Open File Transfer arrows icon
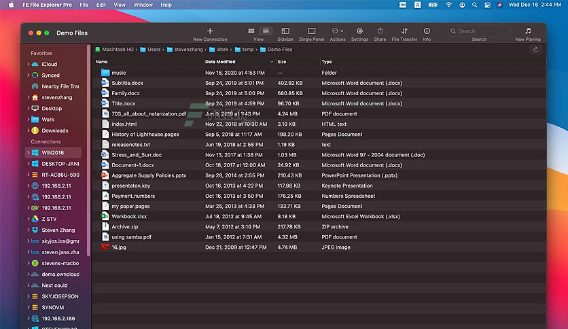 pyautogui.click(x=405, y=31)
